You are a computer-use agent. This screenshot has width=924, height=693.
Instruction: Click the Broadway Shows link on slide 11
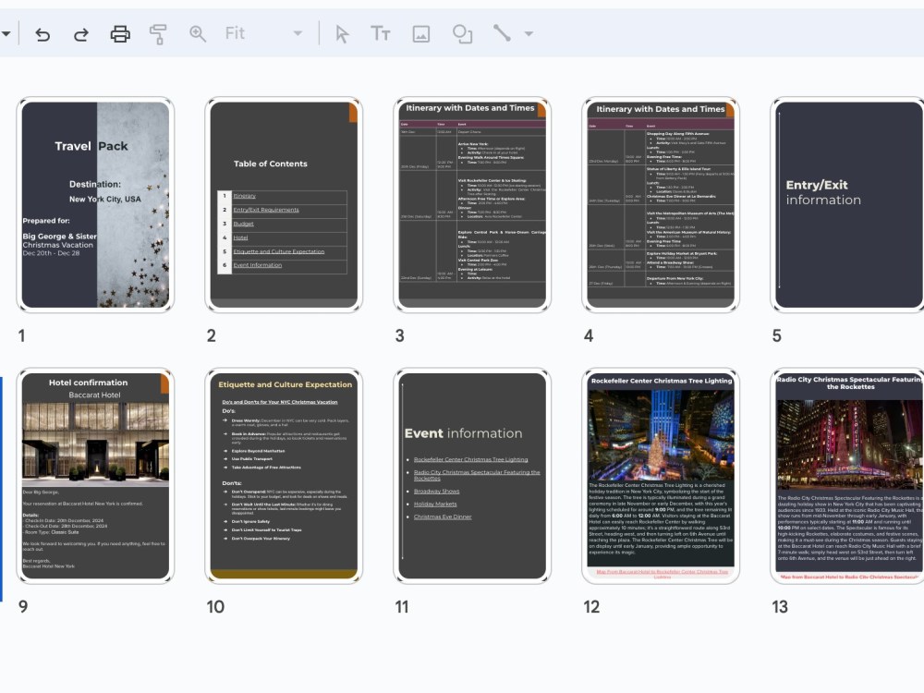tap(436, 491)
